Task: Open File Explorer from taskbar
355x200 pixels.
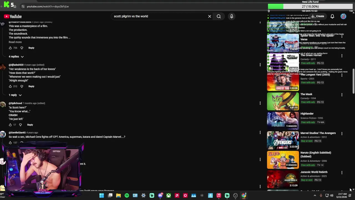Action: (118, 196)
